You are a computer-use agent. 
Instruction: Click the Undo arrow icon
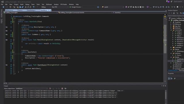[x=34, y=7]
